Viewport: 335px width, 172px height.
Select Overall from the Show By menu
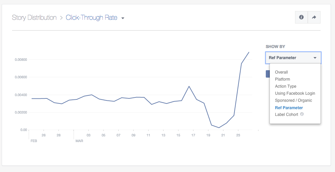pos(281,72)
